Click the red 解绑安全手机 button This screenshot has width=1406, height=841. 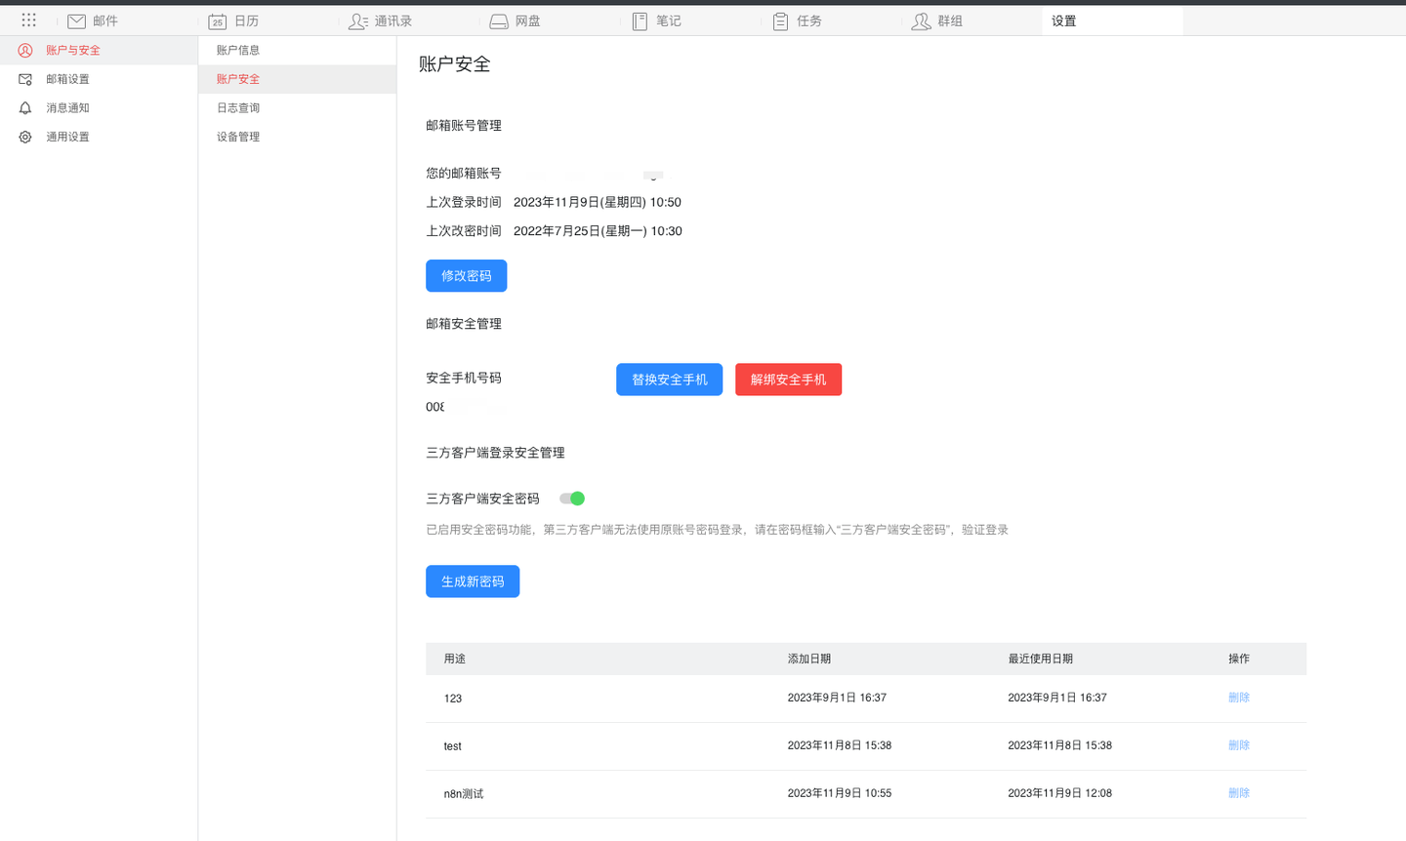click(x=788, y=380)
